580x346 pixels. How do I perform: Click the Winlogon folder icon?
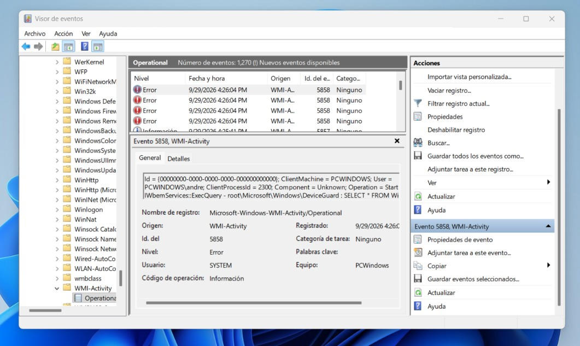coord(67,209)
